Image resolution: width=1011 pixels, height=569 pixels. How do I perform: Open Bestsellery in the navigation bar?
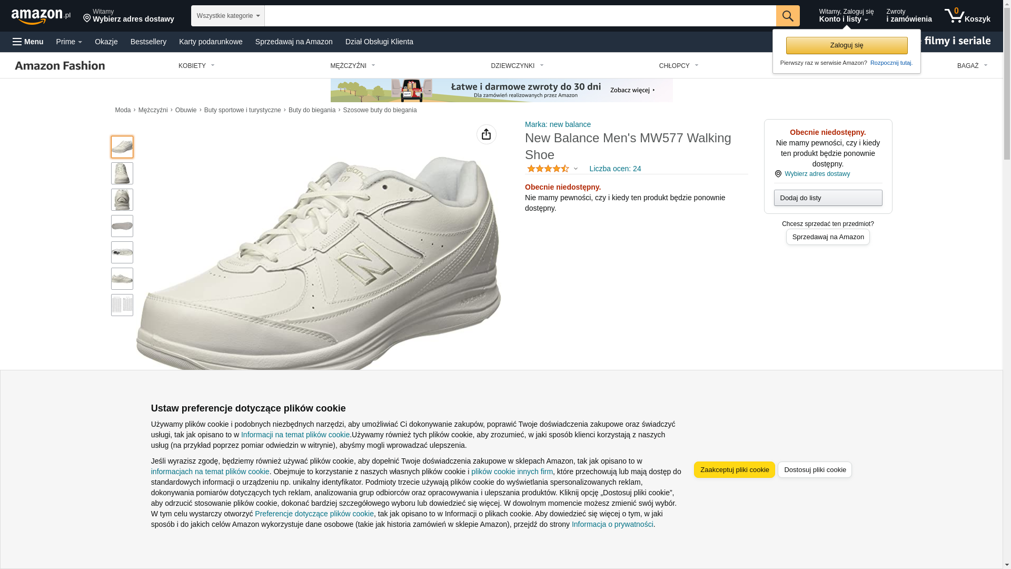(148, 42)
